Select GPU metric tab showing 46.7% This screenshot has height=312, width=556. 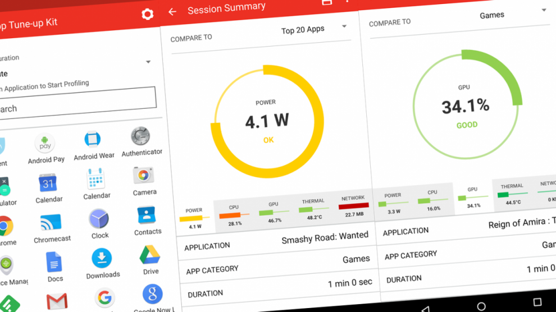click(274, 212)
